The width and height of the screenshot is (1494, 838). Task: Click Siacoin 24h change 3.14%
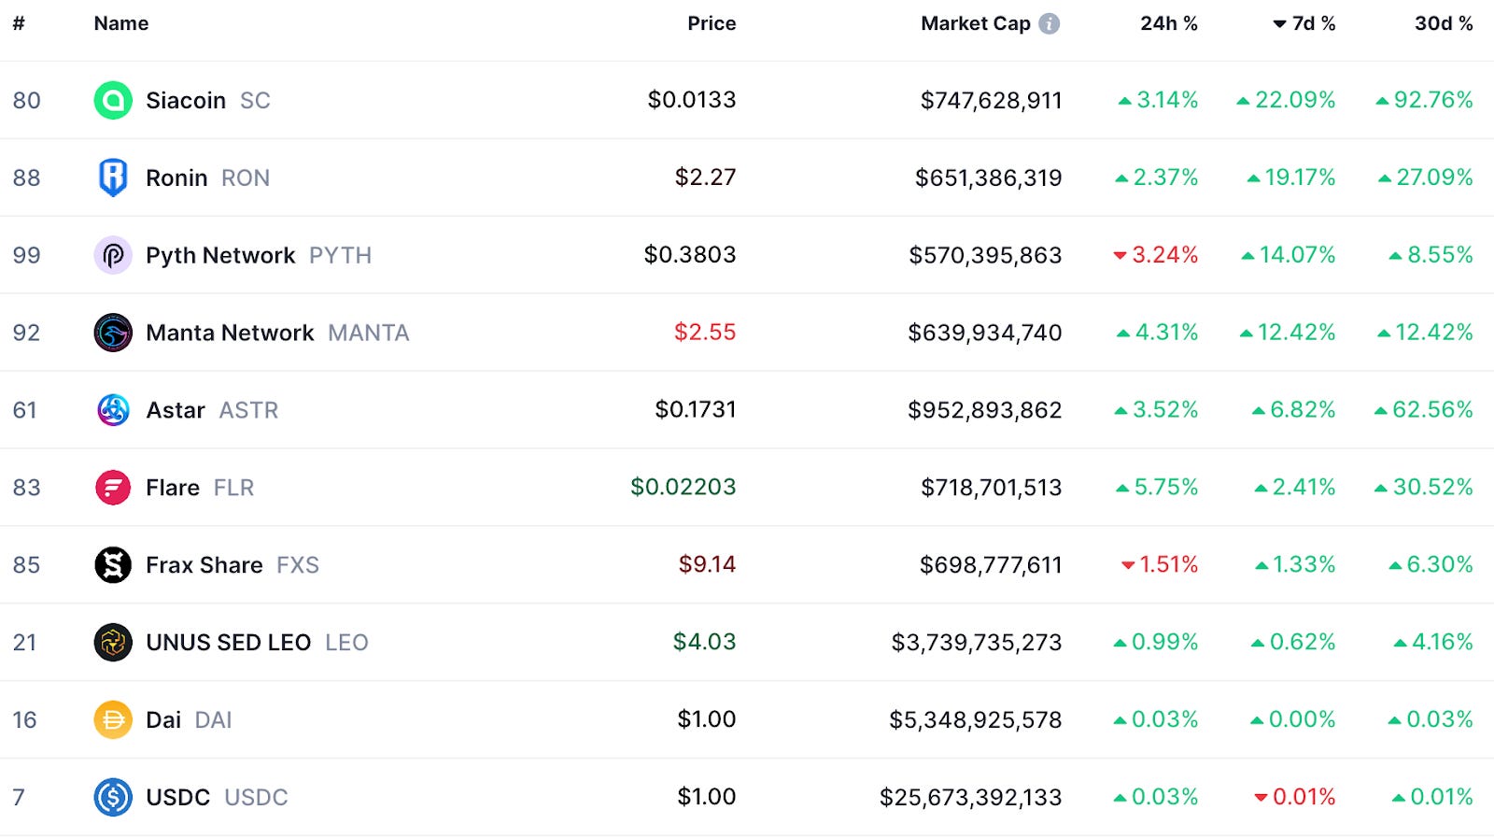(x=1159, y=100)
